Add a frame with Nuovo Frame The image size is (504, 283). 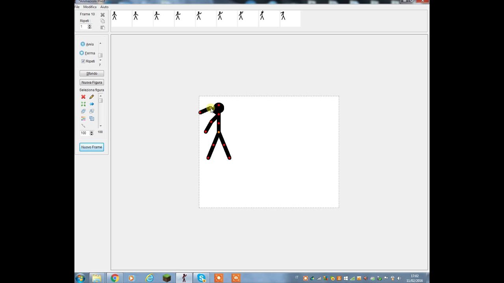click(x=92, y=147)
